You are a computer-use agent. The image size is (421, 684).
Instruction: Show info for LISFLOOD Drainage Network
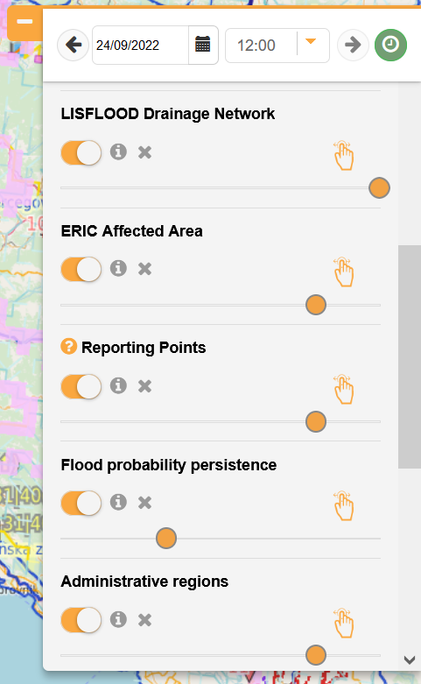[118, 152]
